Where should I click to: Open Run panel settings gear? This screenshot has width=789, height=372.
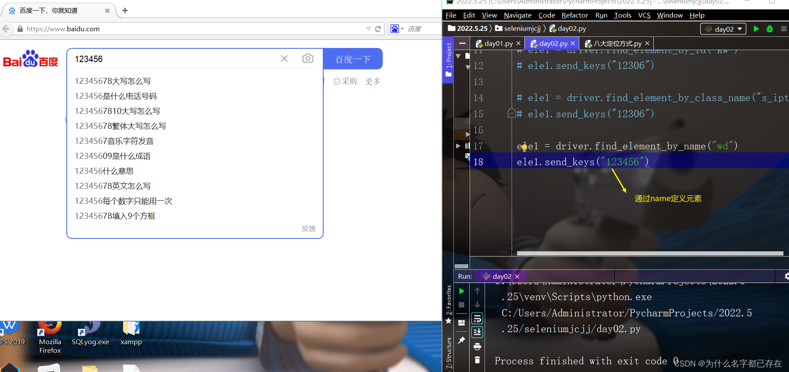pos(786,277)
